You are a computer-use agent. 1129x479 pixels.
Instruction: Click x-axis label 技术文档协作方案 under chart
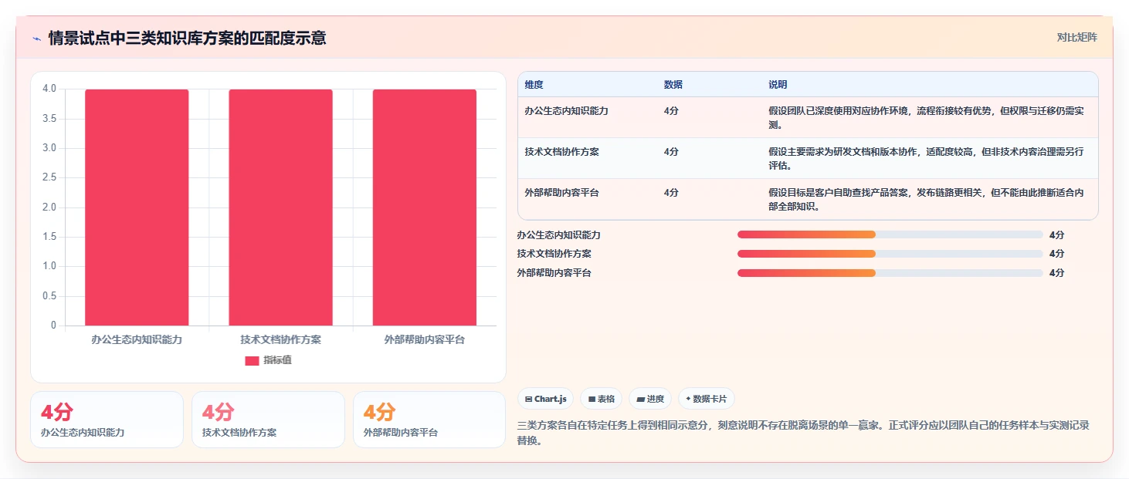click(x=280, y=339)
